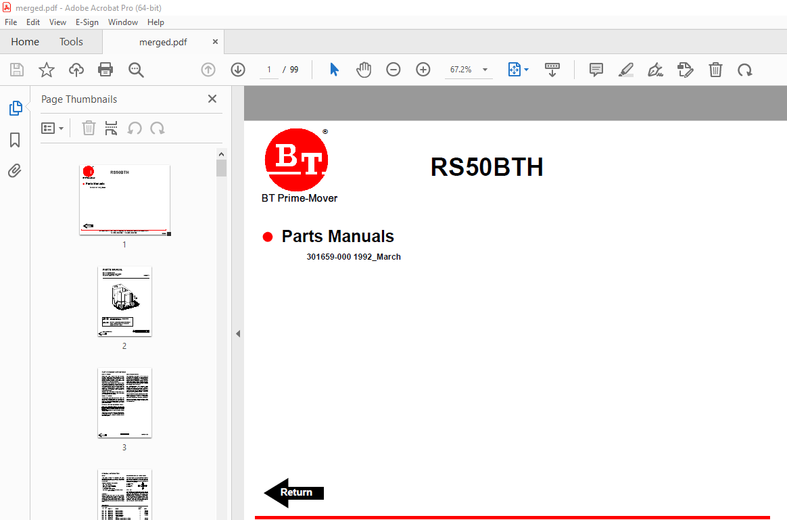Open the Window menu
This screenshot has width=787, height=520.
click(x=123, y=22)
